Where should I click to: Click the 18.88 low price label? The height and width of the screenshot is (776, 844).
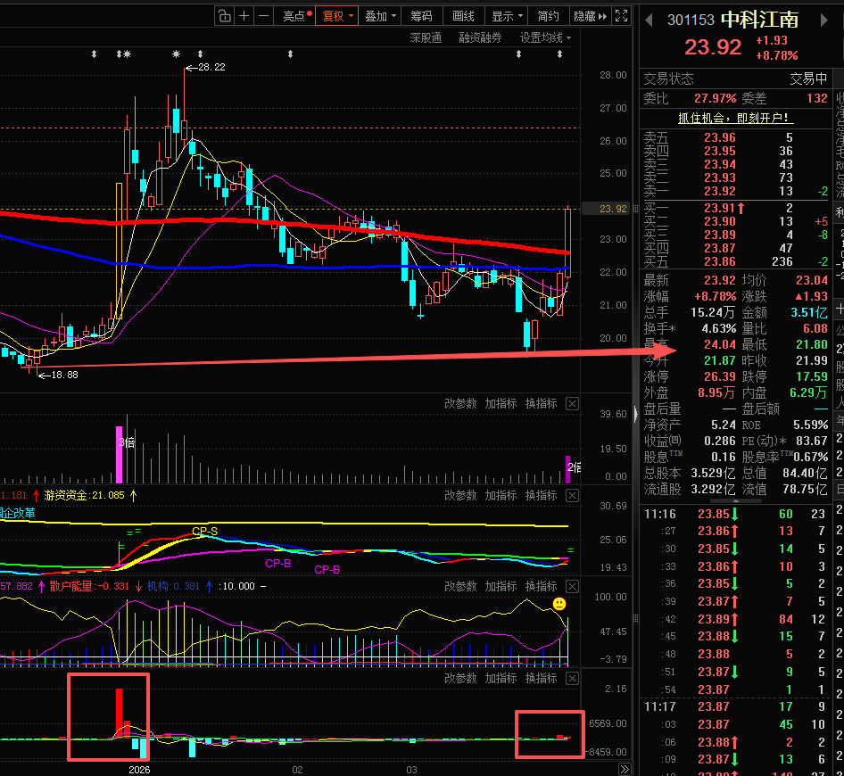pos(64,376)
